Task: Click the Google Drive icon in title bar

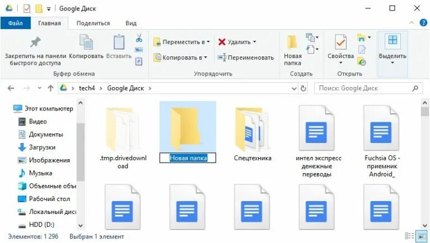Action: click(x=9, y=8)
